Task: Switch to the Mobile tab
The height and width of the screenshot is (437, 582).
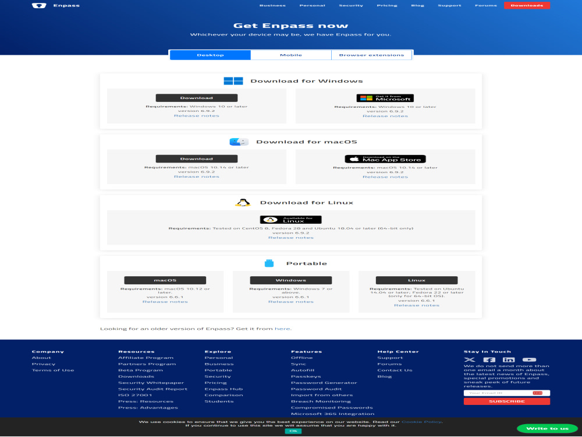Action: click(x=290, y=55)
